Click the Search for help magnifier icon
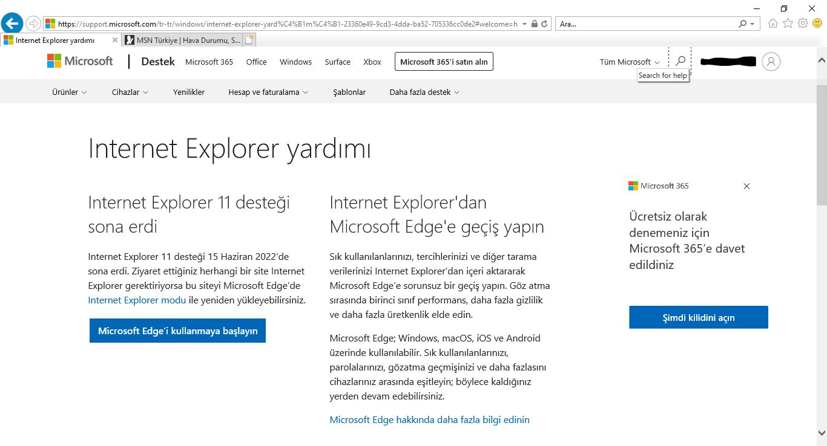The height and width of the screenshot is (446, 827). tap(680, 61)
